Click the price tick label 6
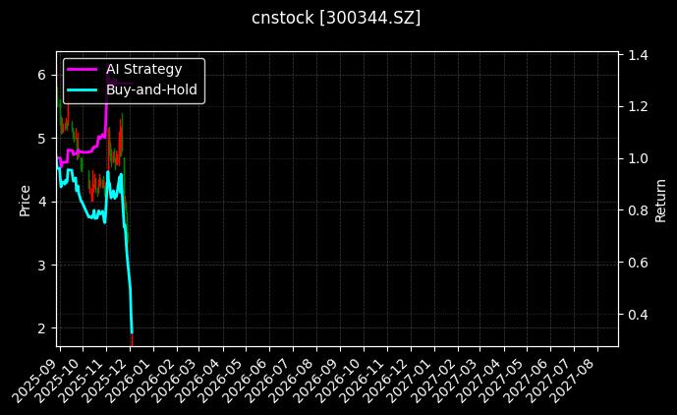This screenshot has height=415, width=677. 41,75
